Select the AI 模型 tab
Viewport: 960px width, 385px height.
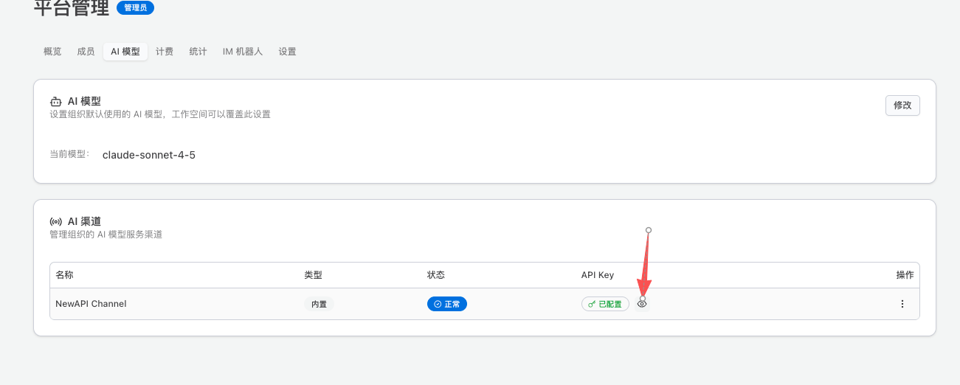pos(125,52)
